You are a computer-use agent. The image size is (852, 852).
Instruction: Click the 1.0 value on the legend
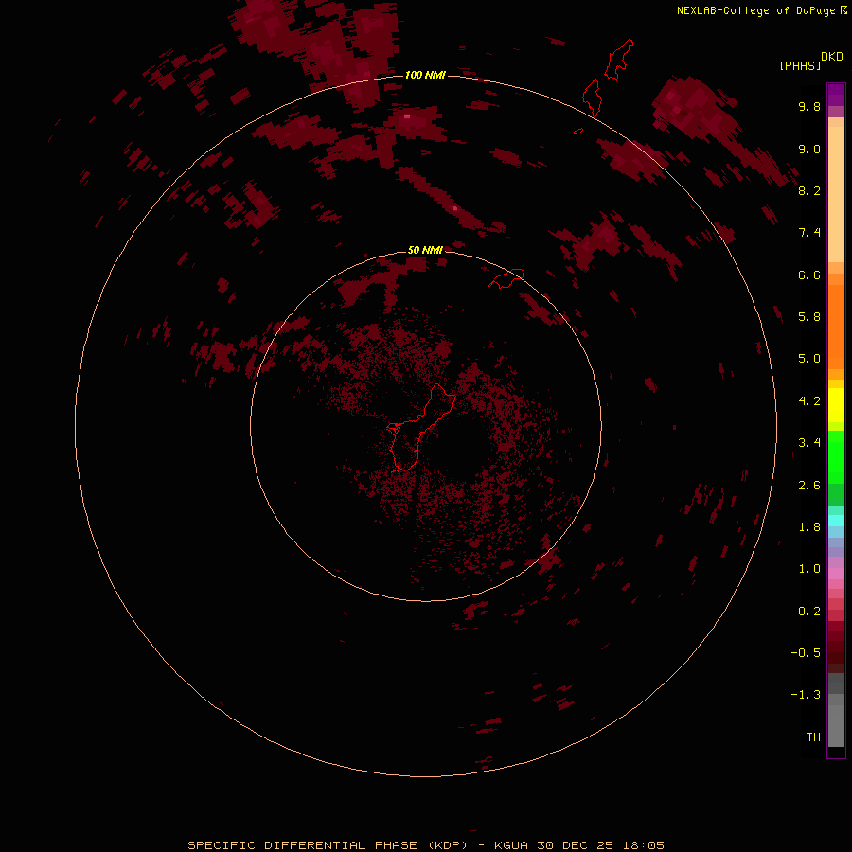tap(809, 569)
